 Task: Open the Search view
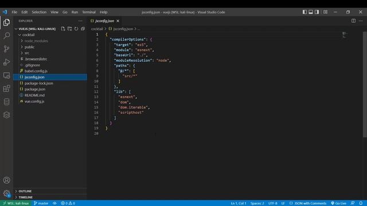pos(6,35)
